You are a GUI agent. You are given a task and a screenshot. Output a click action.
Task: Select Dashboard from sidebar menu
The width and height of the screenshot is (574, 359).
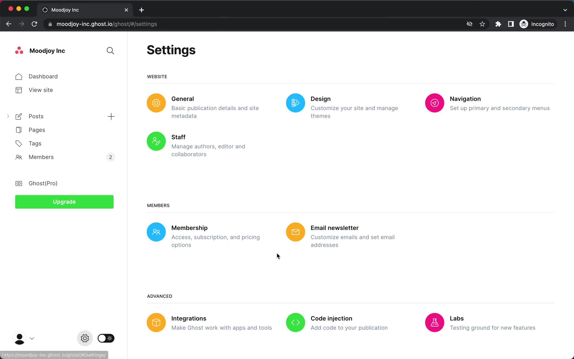[43, 76]
